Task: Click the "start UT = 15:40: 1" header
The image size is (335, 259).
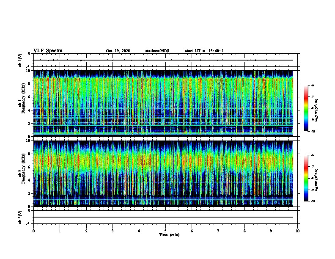Action: point(204,51)
